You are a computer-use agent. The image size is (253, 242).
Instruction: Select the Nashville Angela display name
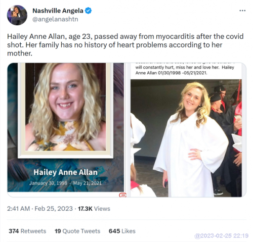[x=58, y=11]
